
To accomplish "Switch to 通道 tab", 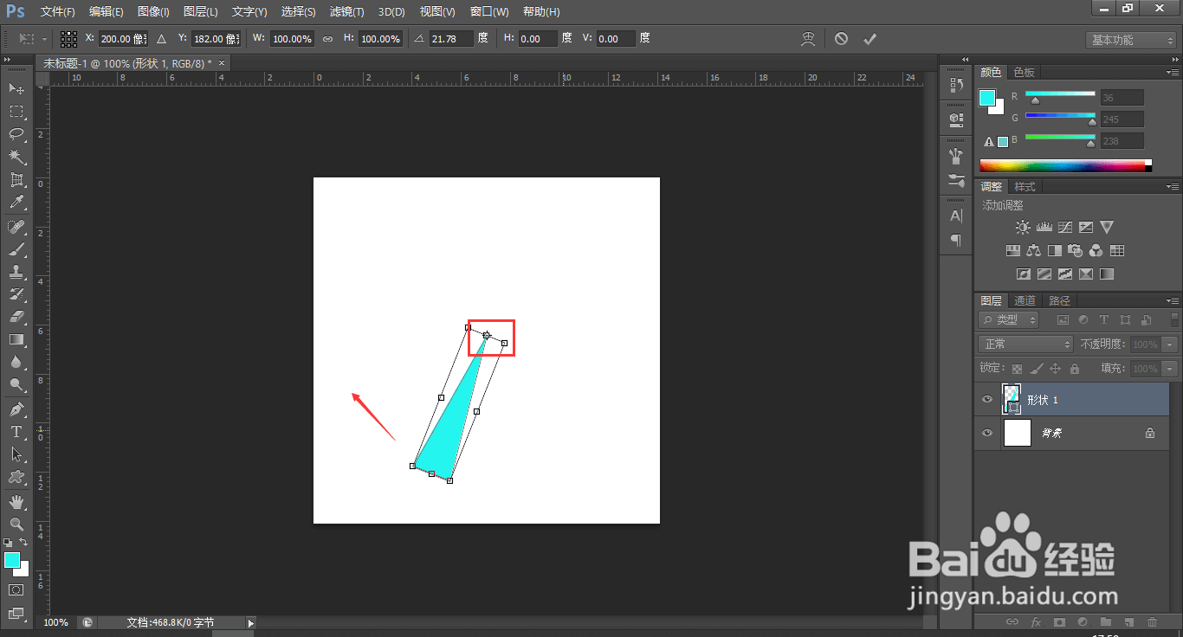I will 1025,300.
